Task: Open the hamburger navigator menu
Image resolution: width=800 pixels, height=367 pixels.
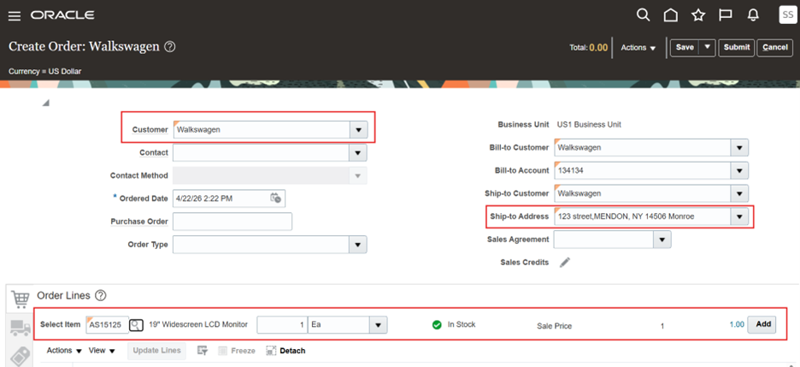Action: click(x=15, y=15)
